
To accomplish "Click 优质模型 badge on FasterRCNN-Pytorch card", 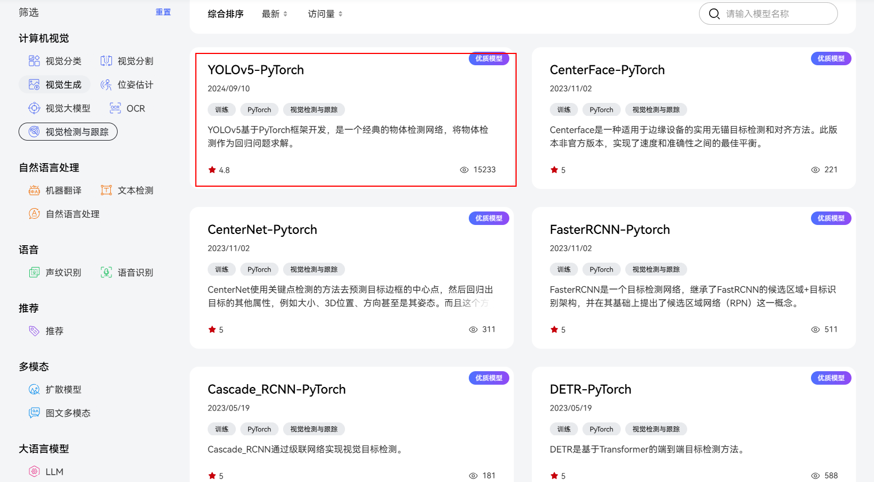I will pos(831,218).
